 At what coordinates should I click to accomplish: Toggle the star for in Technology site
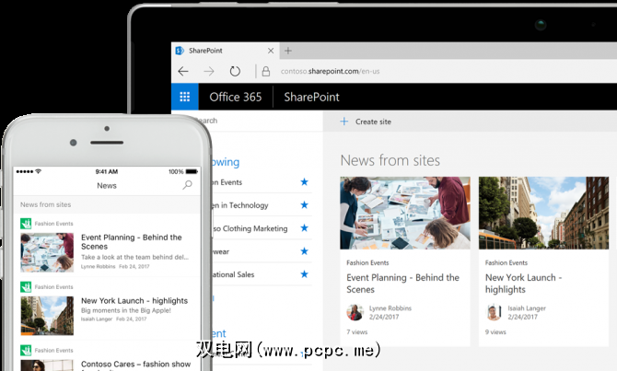304,204
